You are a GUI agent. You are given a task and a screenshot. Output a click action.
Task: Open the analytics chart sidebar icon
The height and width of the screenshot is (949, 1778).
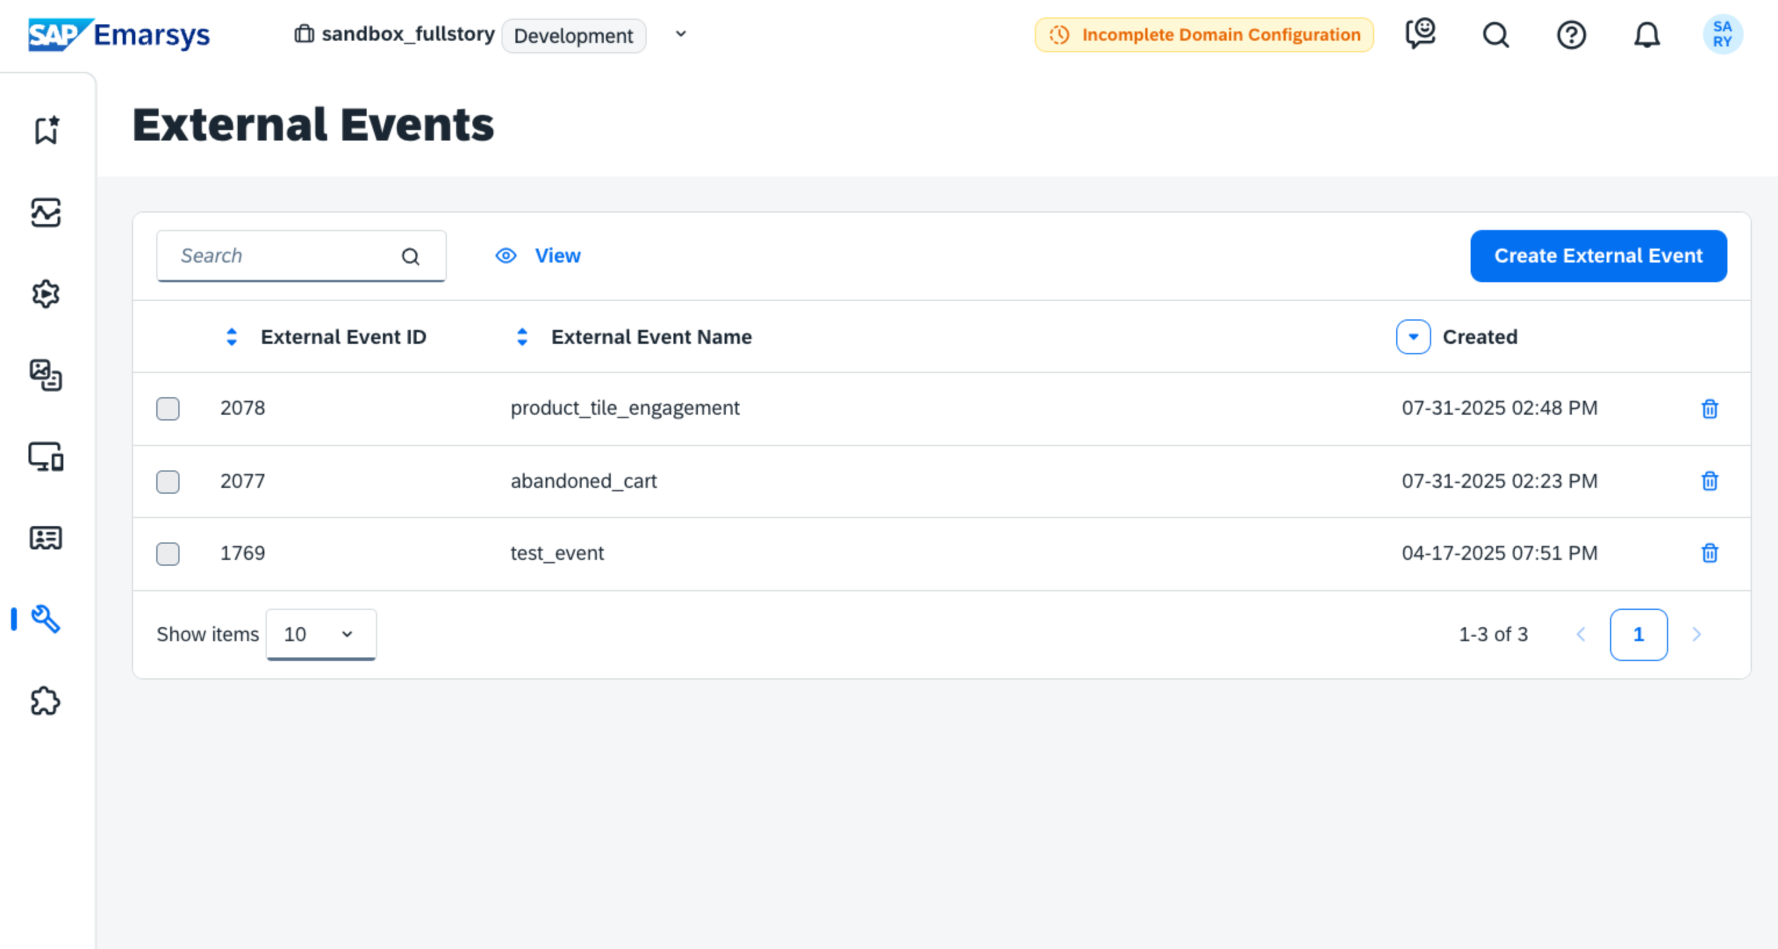45,213
